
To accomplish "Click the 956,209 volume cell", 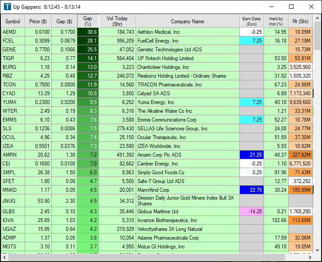I will point(117,41).
